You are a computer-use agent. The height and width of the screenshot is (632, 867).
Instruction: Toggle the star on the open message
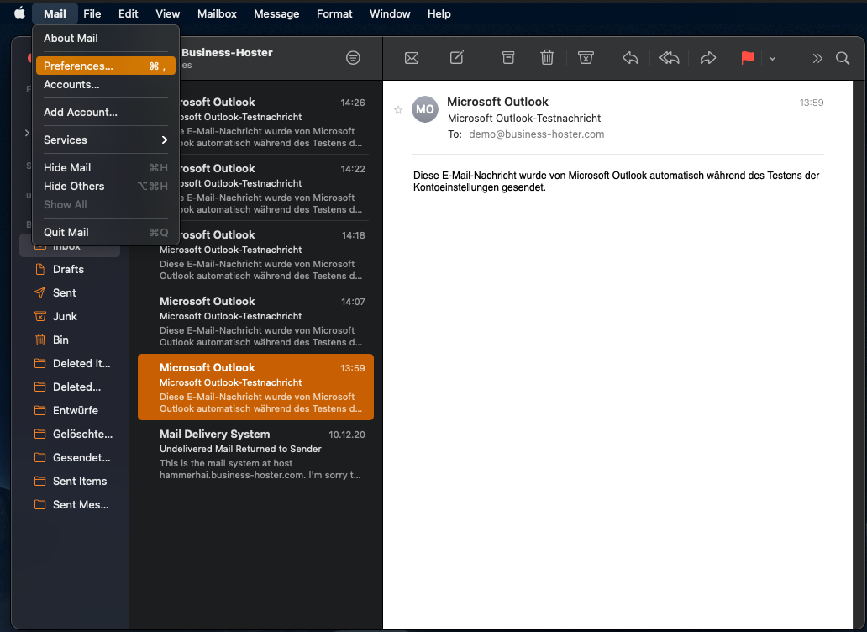(x=398, y=110)
